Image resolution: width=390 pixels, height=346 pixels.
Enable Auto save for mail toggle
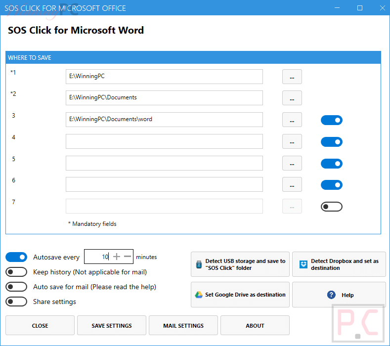tap(16, 287)
